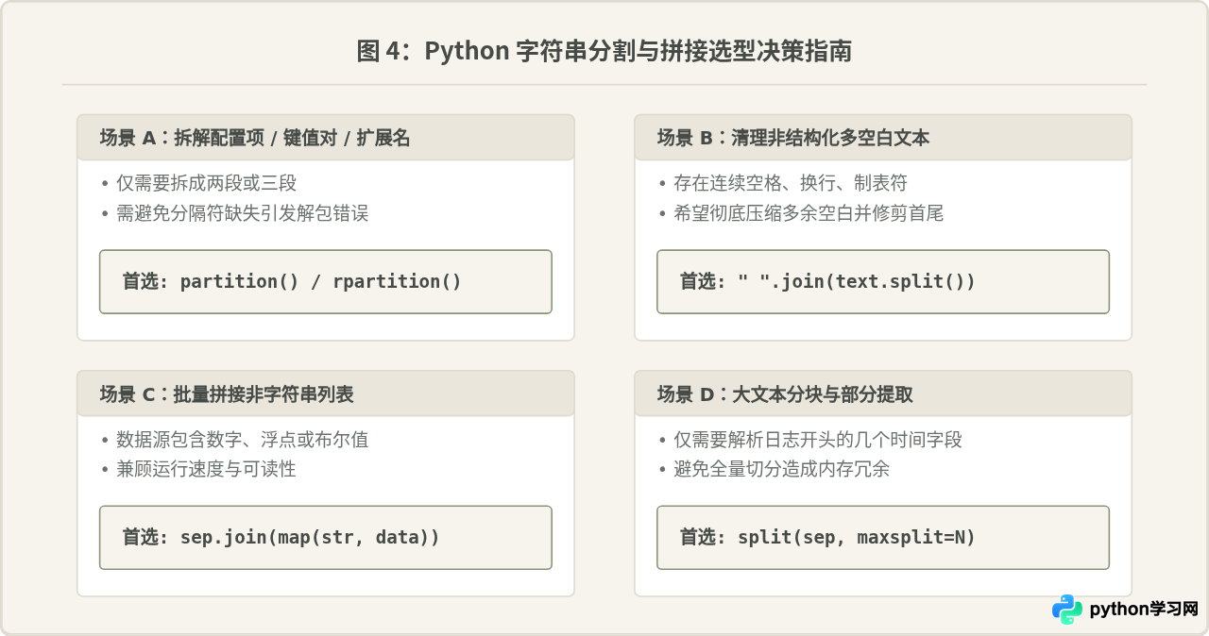Click code box '" ".join(text.split())'
Viewport: 1209px width, 636px height.
[883, 281]
